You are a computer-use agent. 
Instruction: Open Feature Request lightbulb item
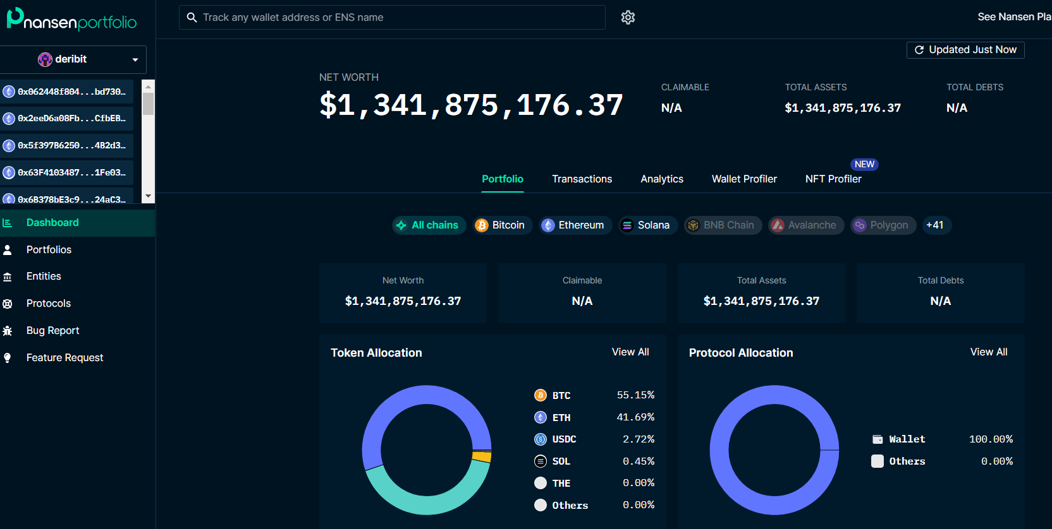(x=64, y=358)
